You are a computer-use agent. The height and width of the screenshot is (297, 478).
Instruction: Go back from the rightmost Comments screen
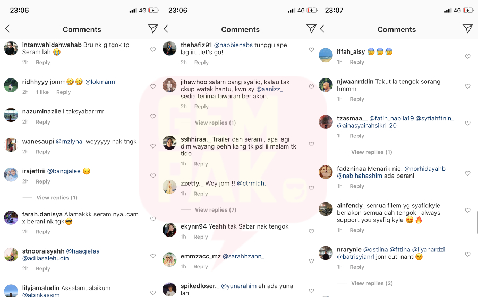click(322, 29)
